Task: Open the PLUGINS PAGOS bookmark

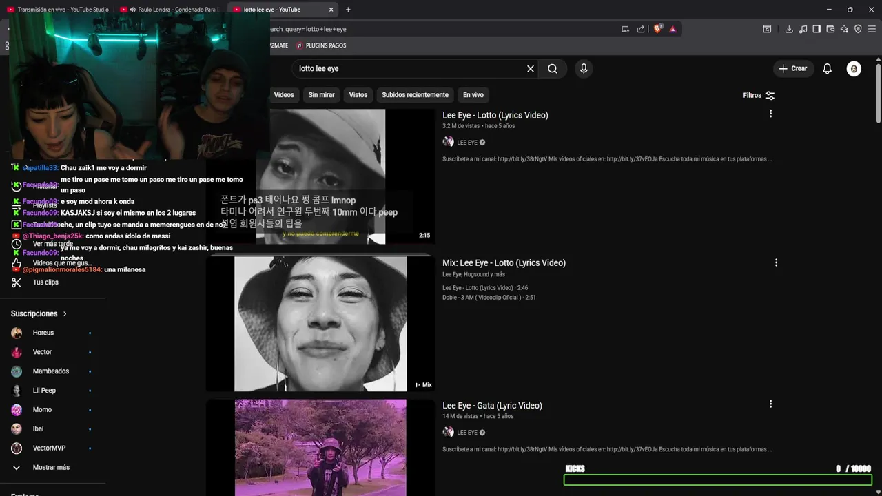Action: tap(322, 45)
